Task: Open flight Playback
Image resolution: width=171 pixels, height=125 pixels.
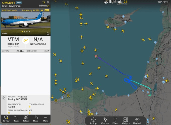Action: click(x=137, y=121)
